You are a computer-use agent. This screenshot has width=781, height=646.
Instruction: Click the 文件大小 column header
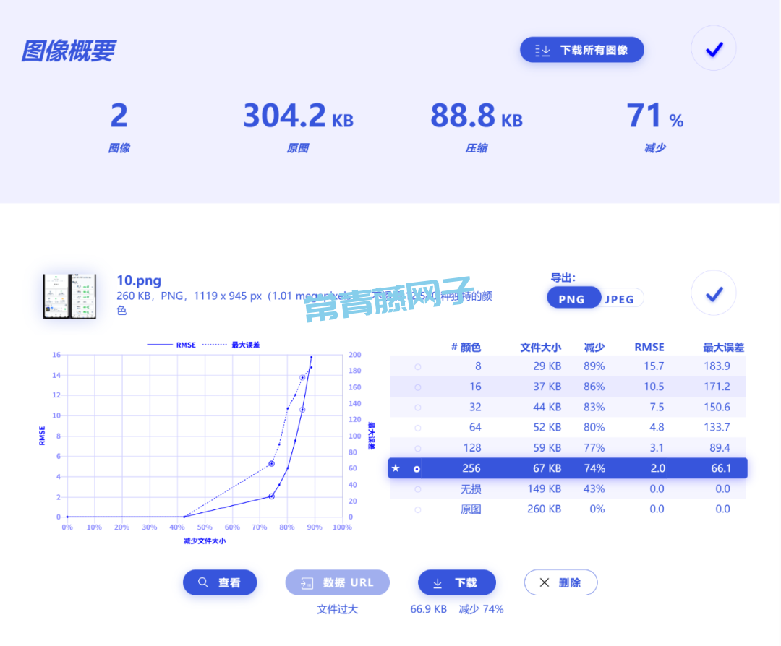540,347
